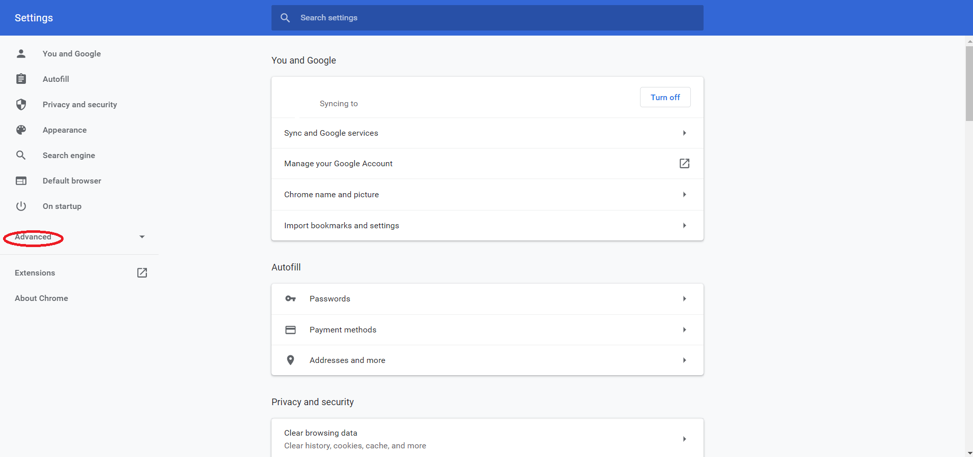Click the Passwords label
The height and width of the screenshot is (457, 973).
tap(330, 299)
